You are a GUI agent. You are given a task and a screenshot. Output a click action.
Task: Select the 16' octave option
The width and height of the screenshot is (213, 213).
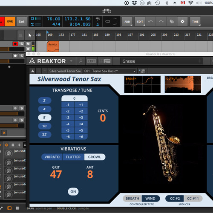(x=45, y=126)
